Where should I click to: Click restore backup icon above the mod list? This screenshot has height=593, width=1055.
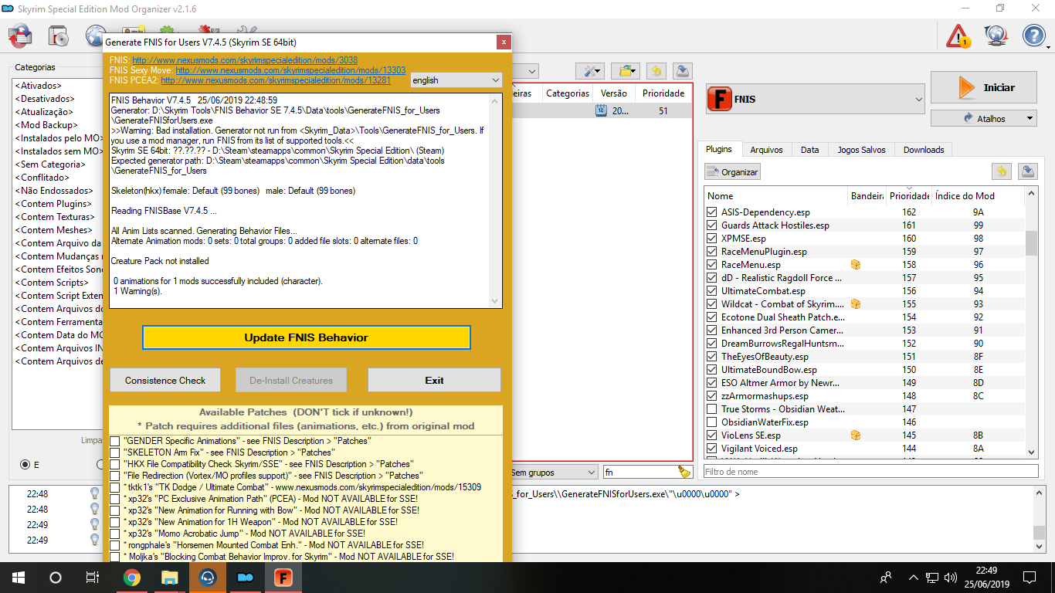tap(656, 71)
